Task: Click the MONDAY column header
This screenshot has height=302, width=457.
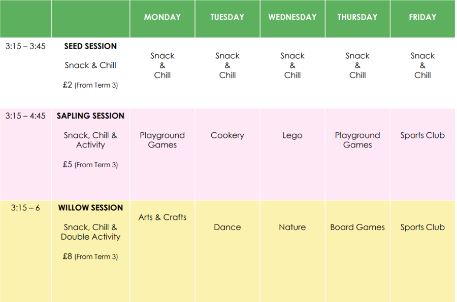Action: [162, 17]
